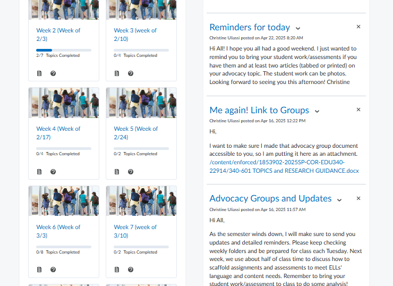Screen dimensions: 393x286
Task: Open the Week 2 (Week of 2/3) module
Action: pyautogui.click(x=58, y=35)
